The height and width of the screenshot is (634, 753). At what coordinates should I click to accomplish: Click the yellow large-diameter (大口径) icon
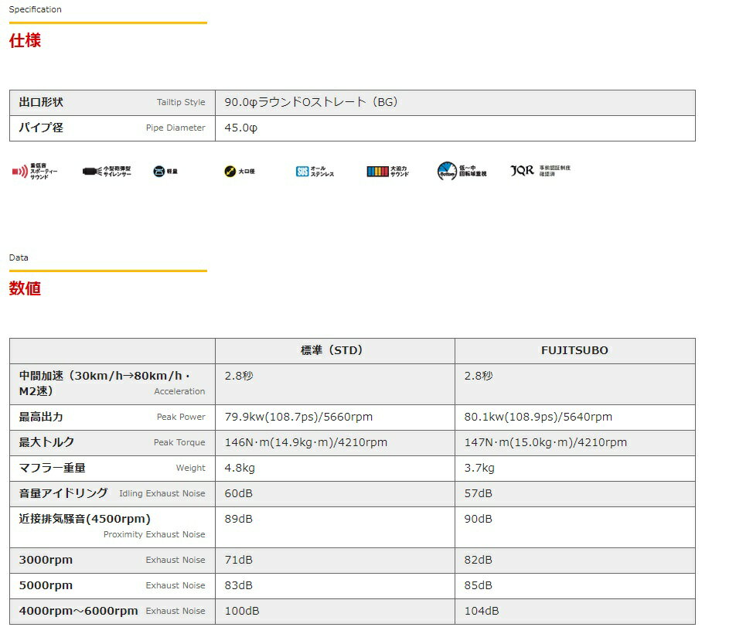click(x=230, y=172)
